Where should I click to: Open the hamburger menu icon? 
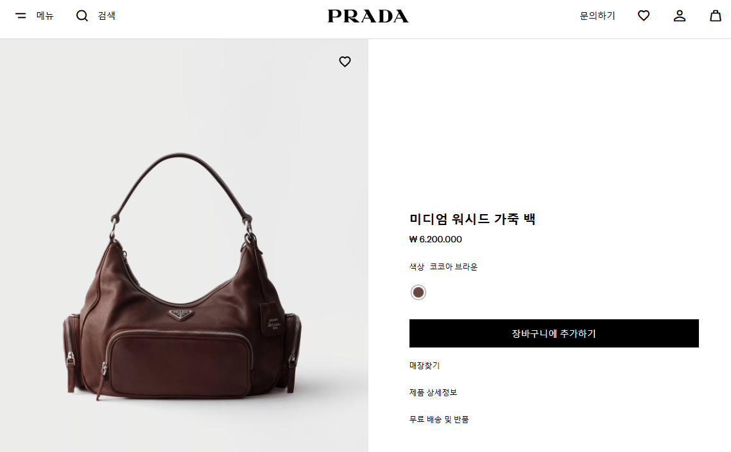pos(21,16)
